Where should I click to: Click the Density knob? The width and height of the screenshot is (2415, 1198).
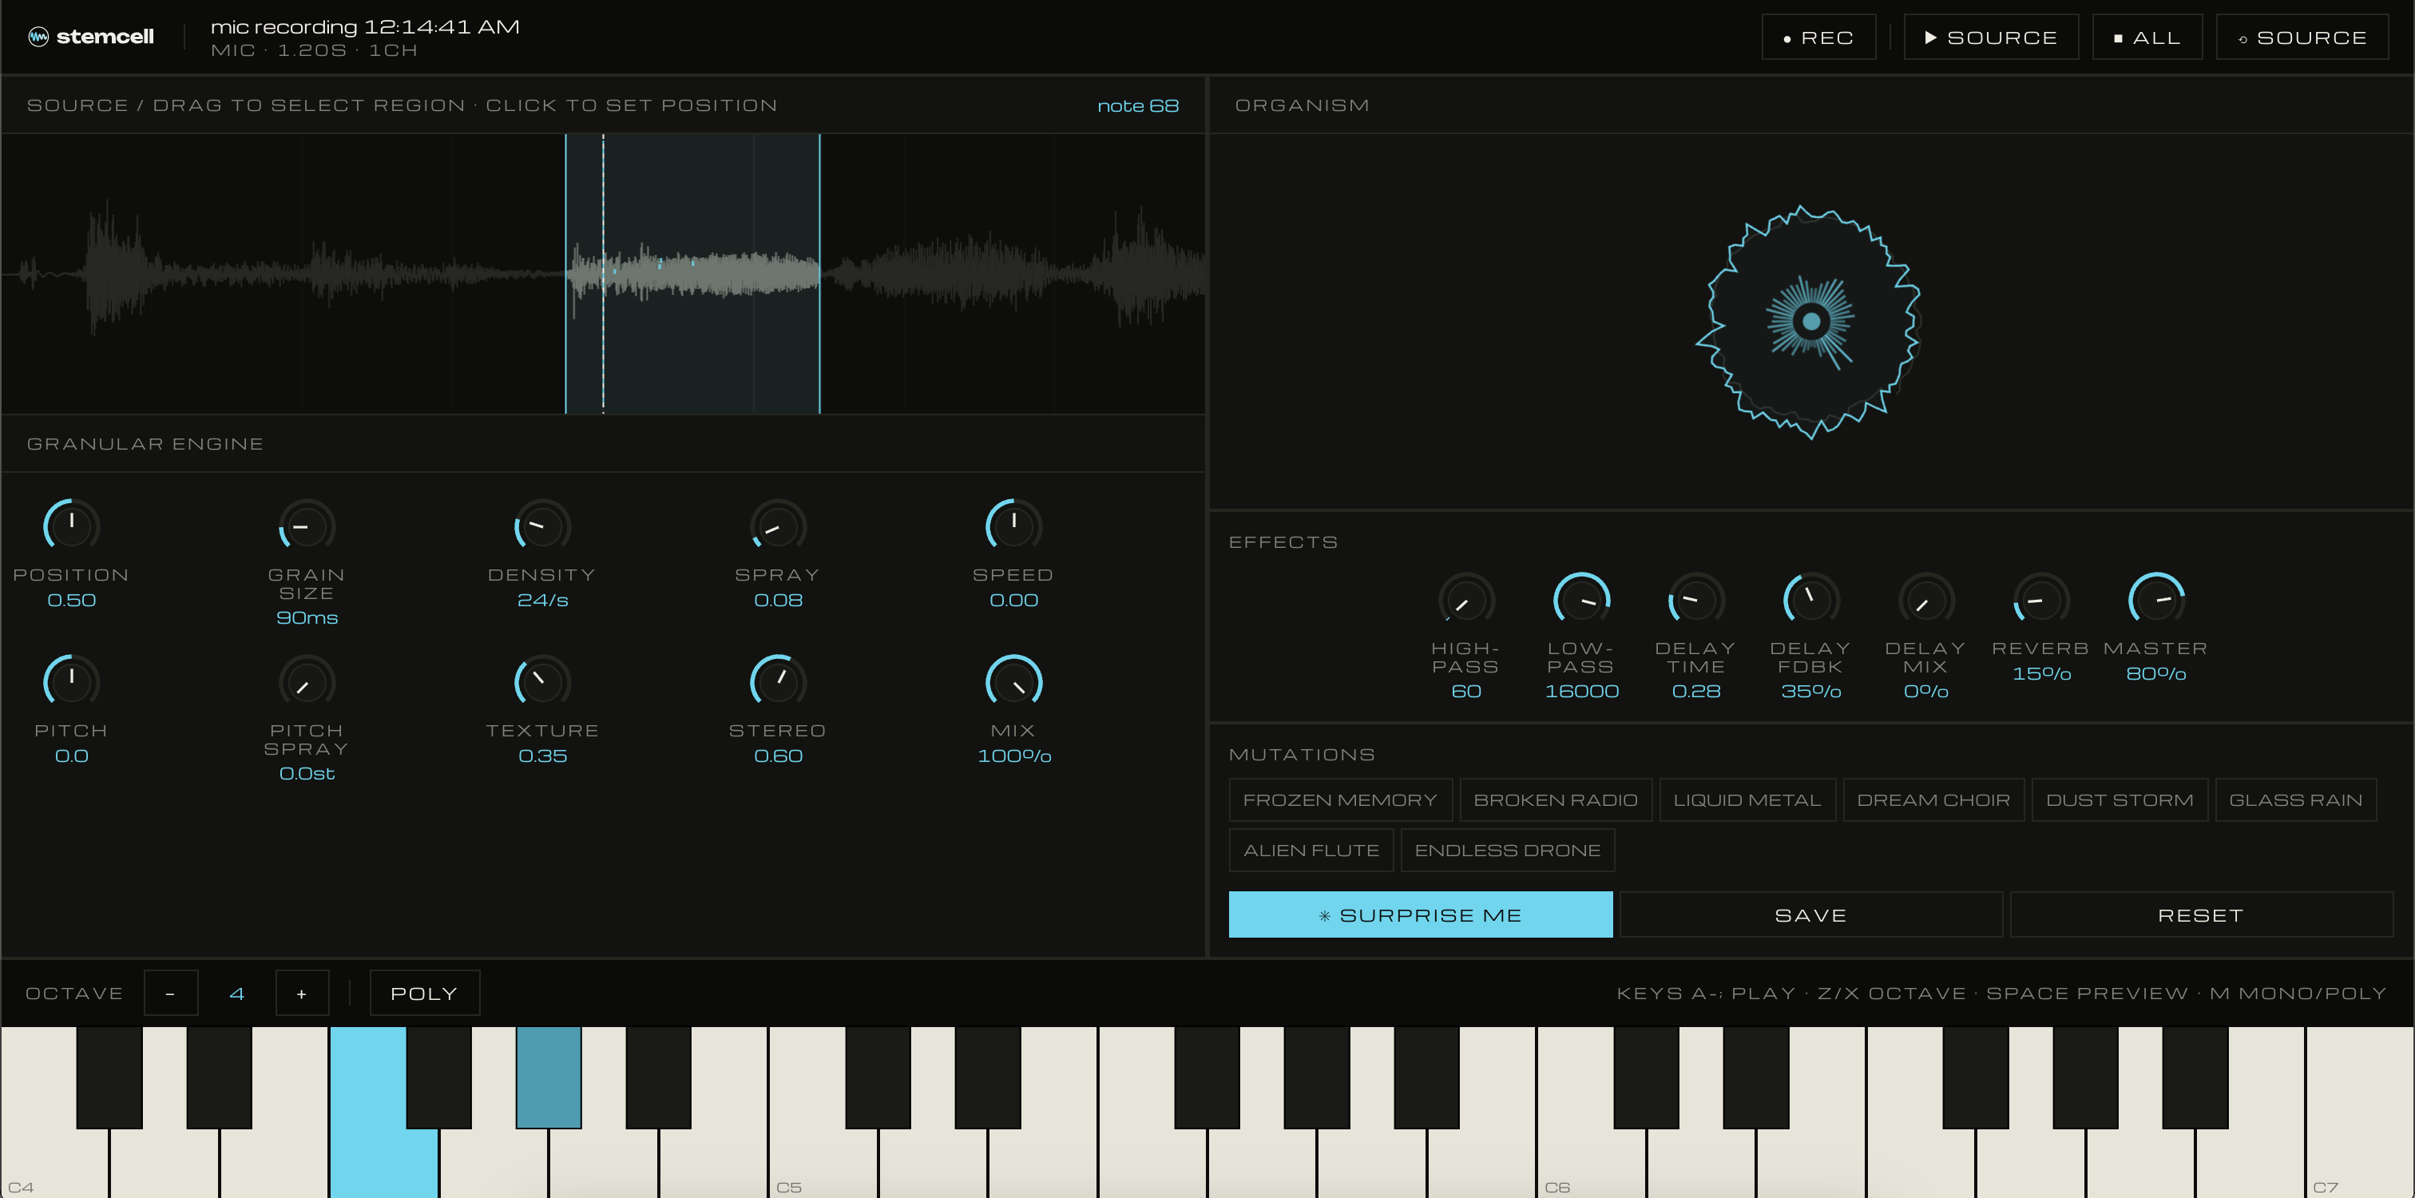543,525
